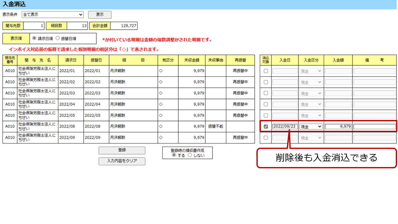Check the 消込対象 box for 2022/03 row
This screenshot has width=398, height=224.
pyautogui.click(x=266, y=93)
